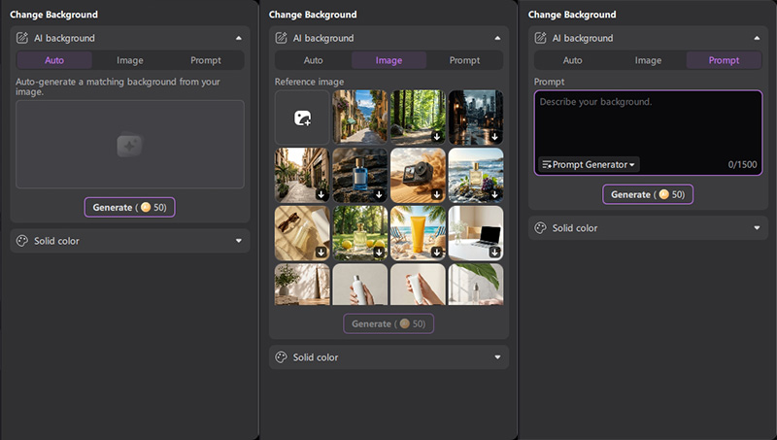Select the active Prompt tab in right panel
Image resolution: width=777 pixels, height=440 pixels.
[x=724, y=60]
